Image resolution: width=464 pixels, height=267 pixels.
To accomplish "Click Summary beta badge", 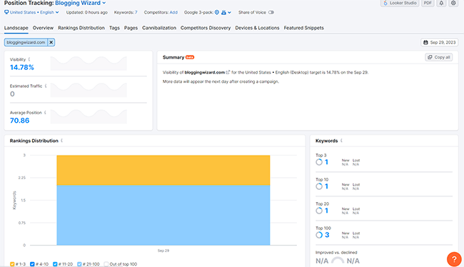I will [x=190, y=57].
